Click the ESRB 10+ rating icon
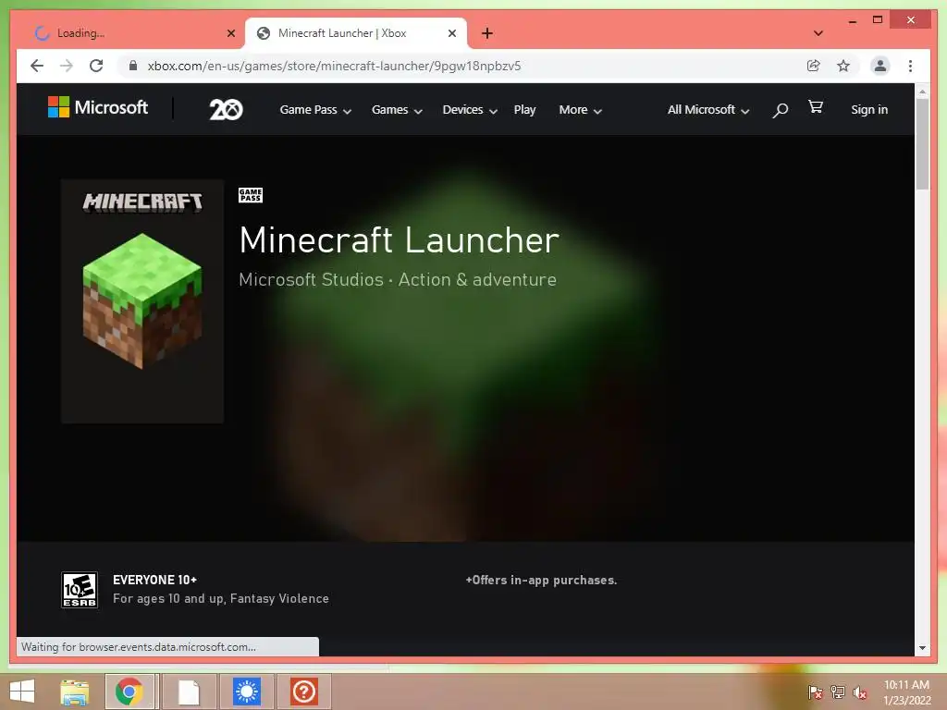 pyautogui.click(x=80, y=590)
